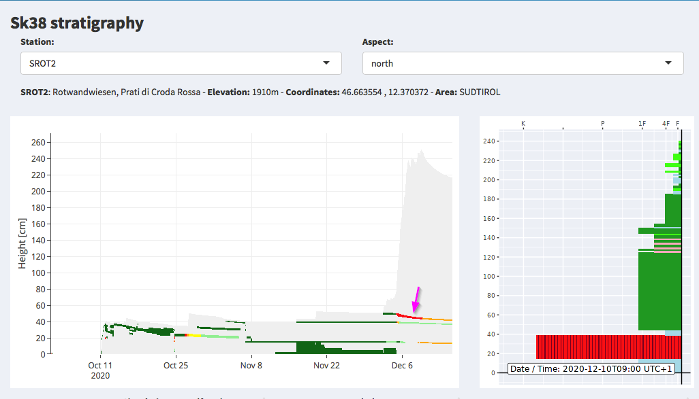Image resolution: width=699 pixels, height=399 pixels.
Task: Click the 'Sk38 stratigraphy' heading
Action: [77, 22]
